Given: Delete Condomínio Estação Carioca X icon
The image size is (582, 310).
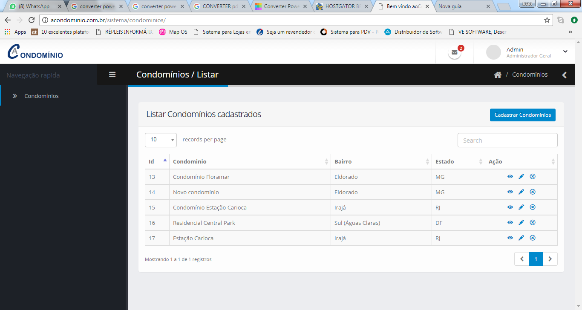Looking at the screenshot, I should pos(533,207).
